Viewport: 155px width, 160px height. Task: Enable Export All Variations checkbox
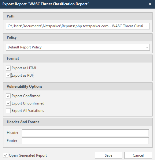point(8,111)
